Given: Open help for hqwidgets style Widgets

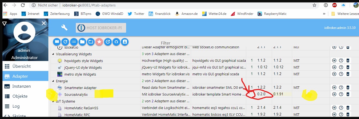Looking at the screenshot, I should tap(341, 60).
